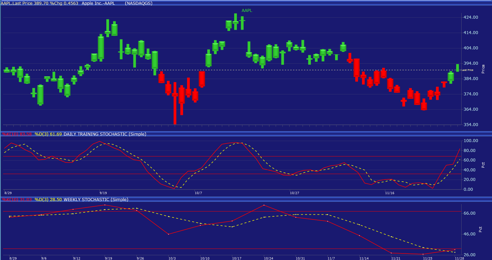Click the 394.00 price axis label
The width and height of the screenshot is (492, 260).
pyautogui.click(x=471, y=63)
